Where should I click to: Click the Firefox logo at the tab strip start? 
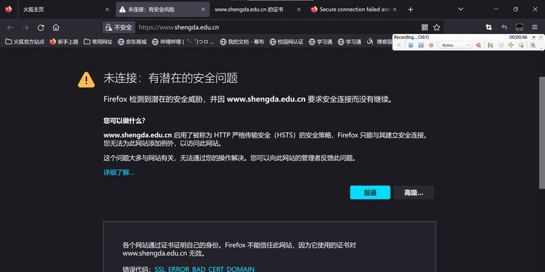click(x=8, y=10)
